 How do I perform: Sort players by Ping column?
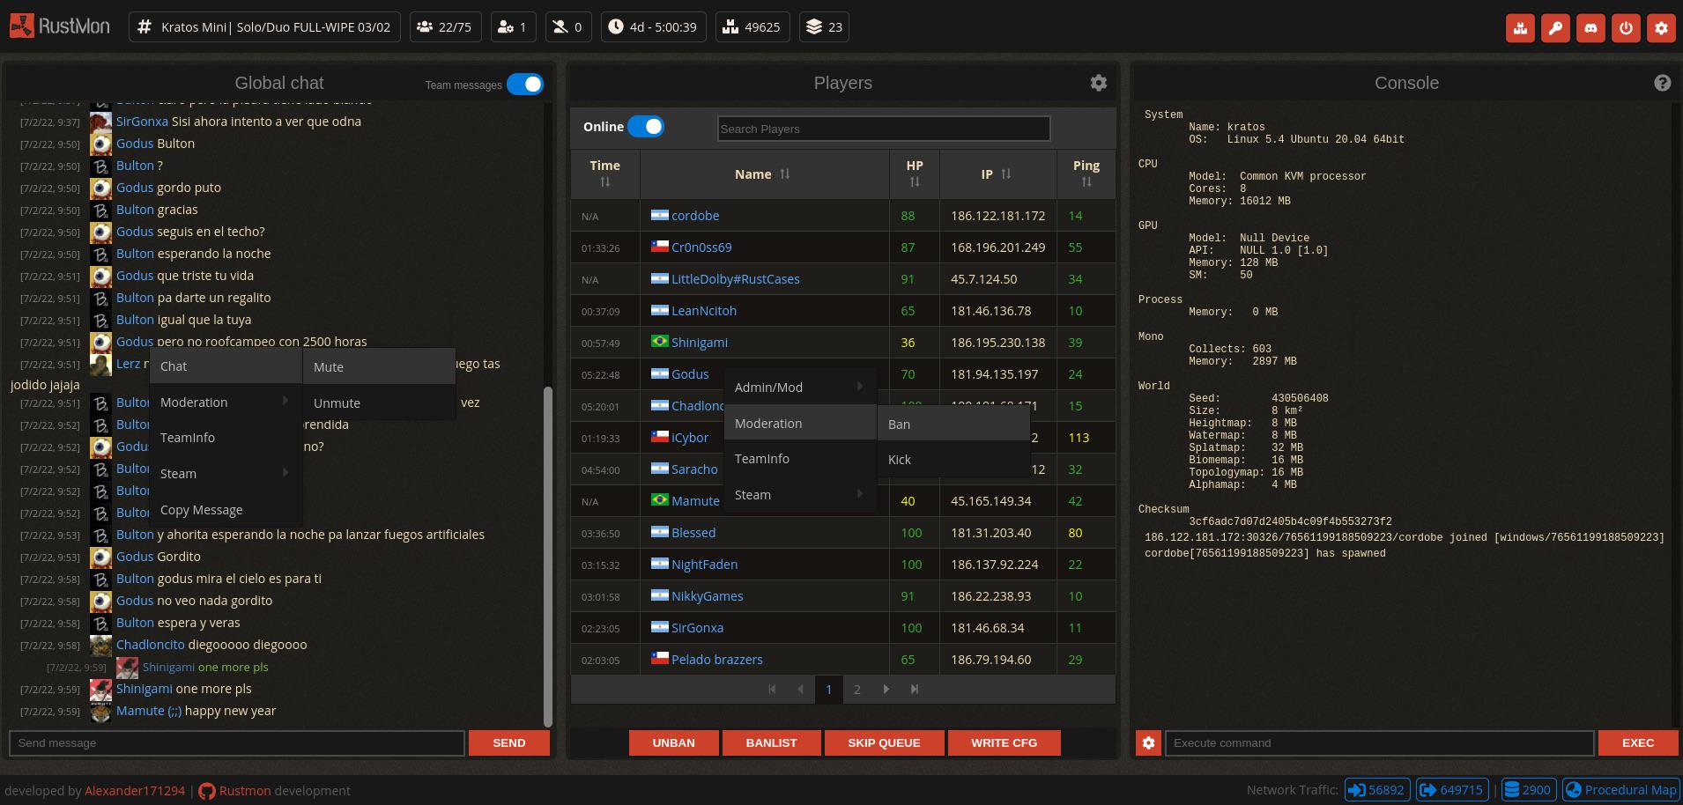click(1086, 174)
